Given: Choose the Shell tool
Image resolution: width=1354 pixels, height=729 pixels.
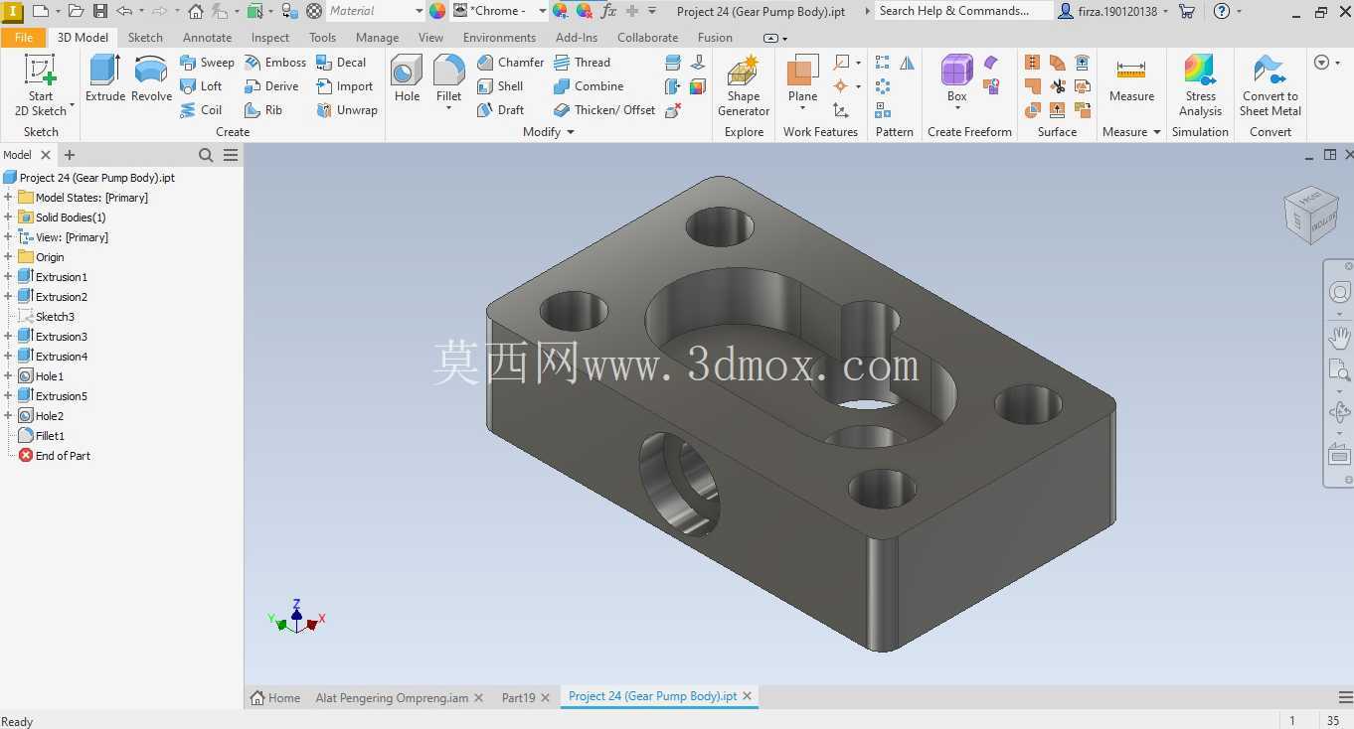Looking at the screenshot, I should [x=500, y=86].
